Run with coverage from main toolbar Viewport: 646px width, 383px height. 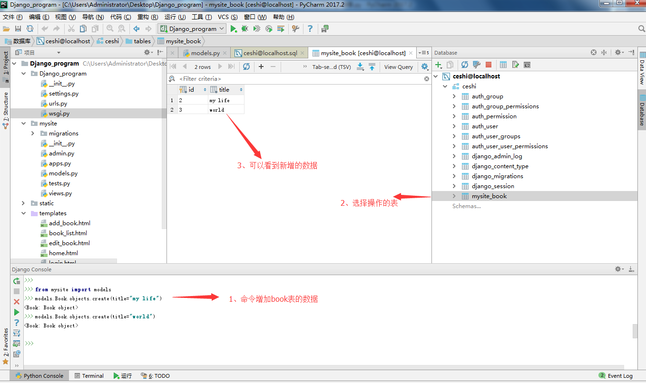pos(257,29)
